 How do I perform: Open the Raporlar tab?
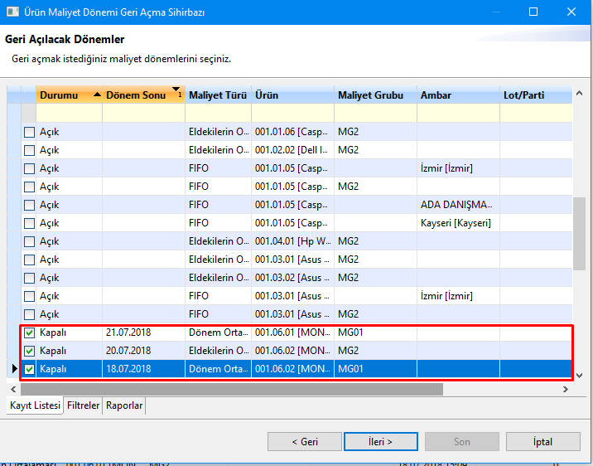coord(123,405)
